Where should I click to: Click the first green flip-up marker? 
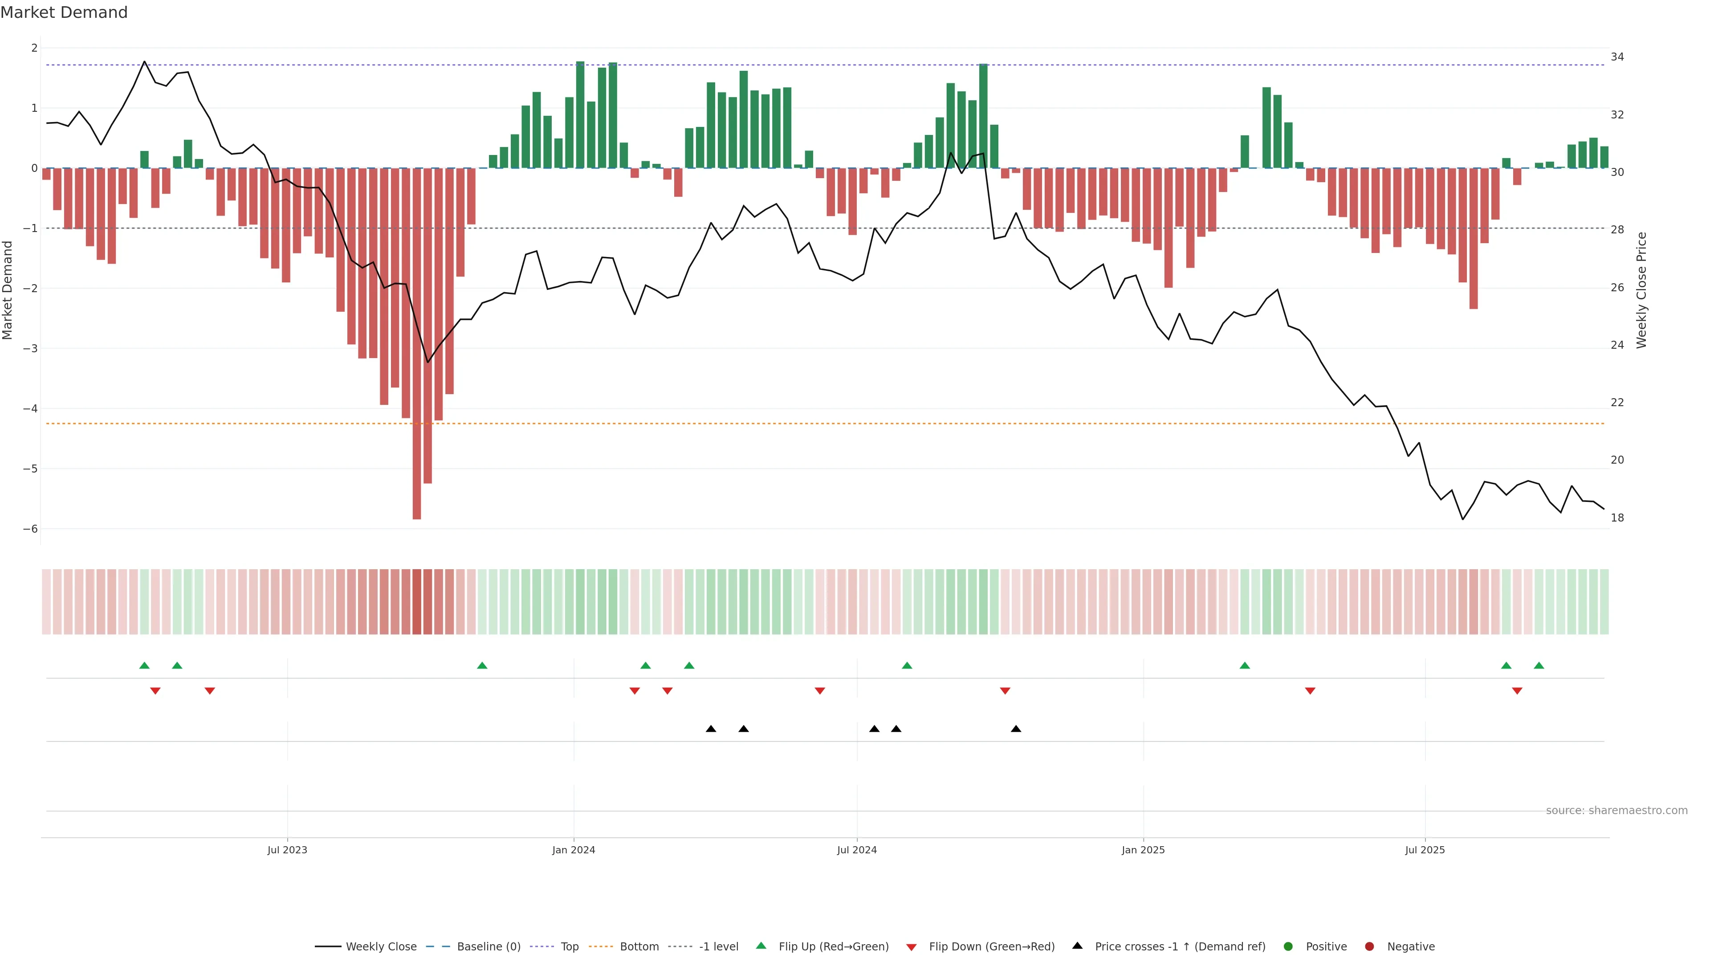click(144, 665)
